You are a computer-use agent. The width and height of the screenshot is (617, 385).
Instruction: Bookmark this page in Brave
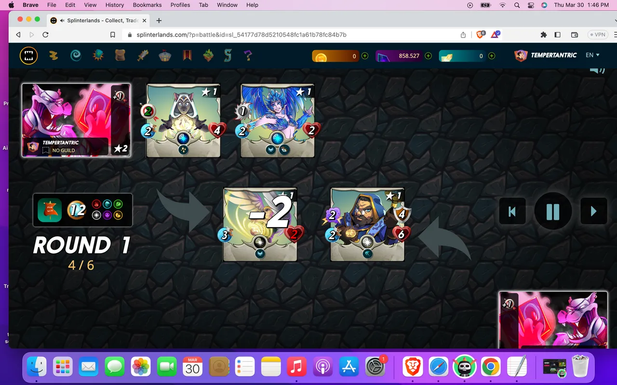(112, 35)
